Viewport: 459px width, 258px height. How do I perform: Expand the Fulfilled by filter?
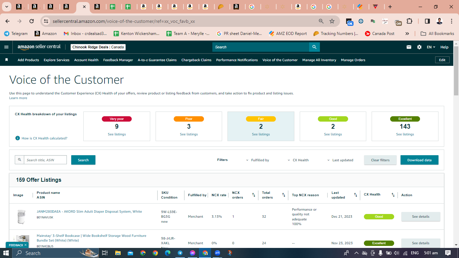258,160
